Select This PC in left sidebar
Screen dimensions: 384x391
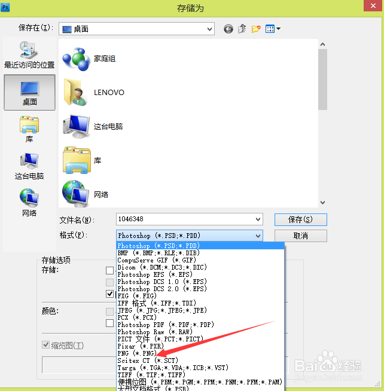[x=29, y=166]
